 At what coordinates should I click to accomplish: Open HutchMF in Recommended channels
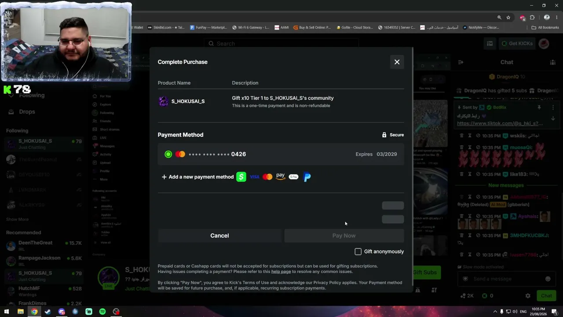(x=44, y=291)
